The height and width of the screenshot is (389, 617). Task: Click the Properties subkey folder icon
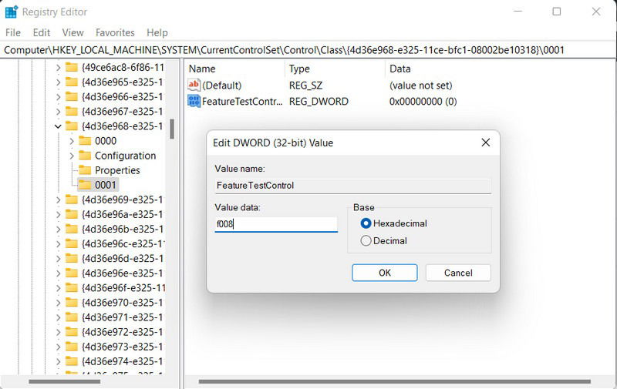85,170
